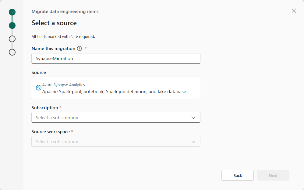Select the Azure Synapse Analytics source card
Screen dimensions: 304x190
tap(116, 88)
